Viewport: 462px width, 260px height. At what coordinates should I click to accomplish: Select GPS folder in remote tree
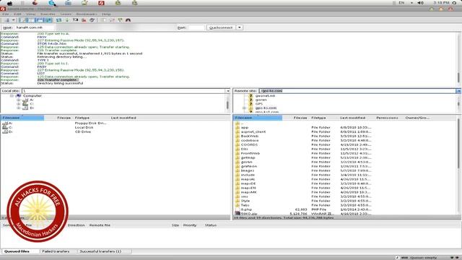click(258, 104)
